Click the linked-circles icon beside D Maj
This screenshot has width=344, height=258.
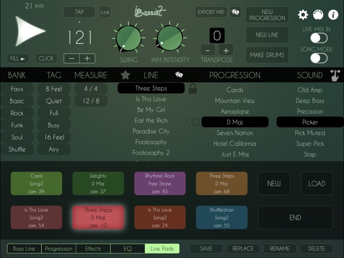click(193, 122)
